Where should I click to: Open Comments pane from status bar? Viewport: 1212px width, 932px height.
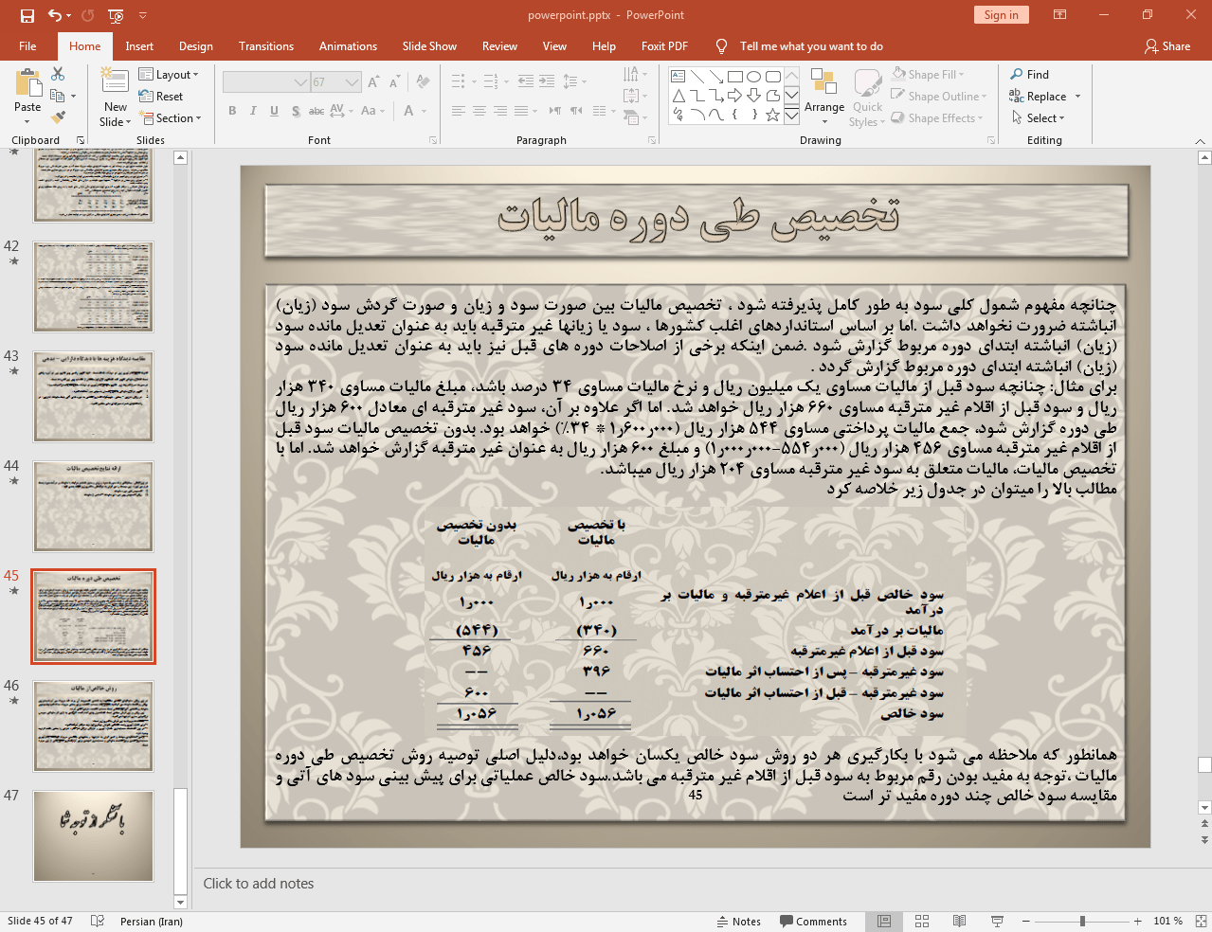pyautogui.click(x=813, y=922)
